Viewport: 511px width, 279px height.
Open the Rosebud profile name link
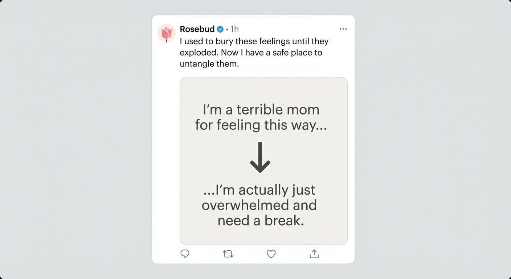197,29
